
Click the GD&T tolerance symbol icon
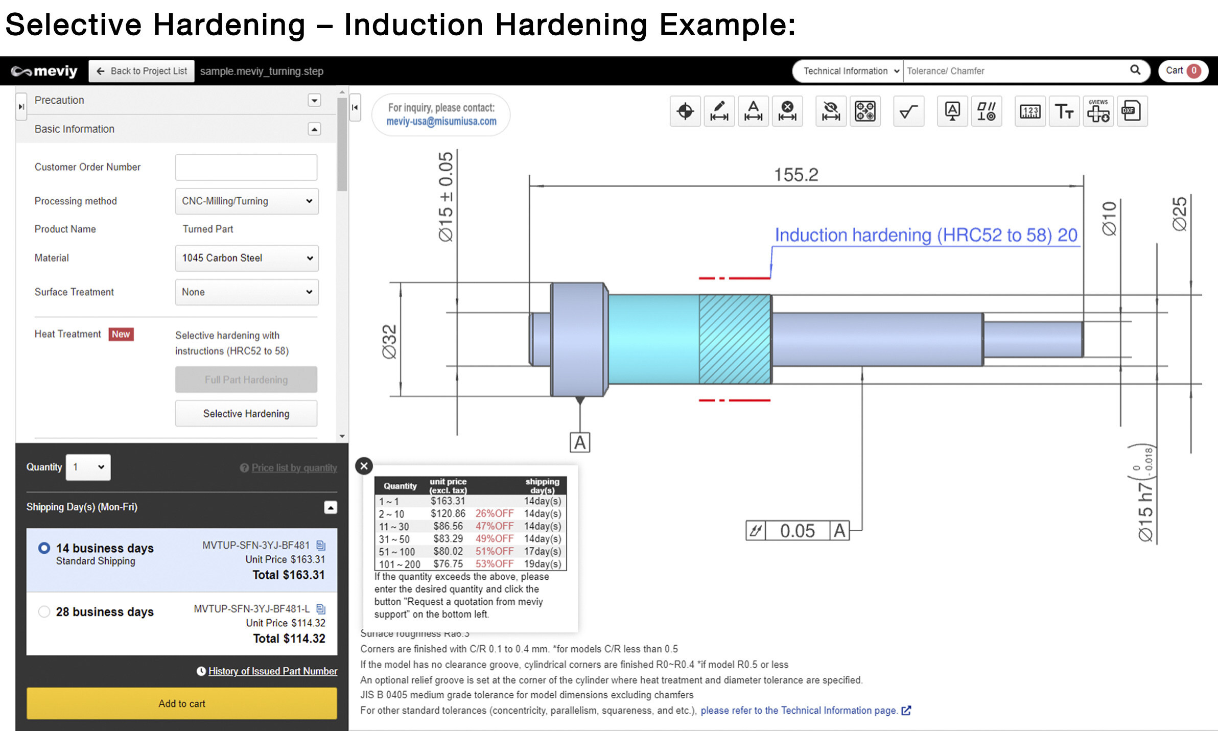[x=988, y=112]
